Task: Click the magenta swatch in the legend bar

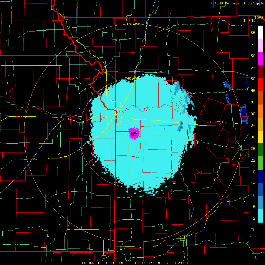Action: [260, 59]
